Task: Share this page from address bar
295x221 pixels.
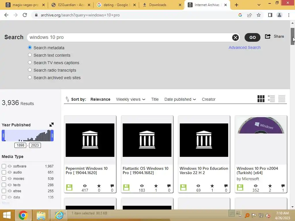Action: tap(249, 15)
